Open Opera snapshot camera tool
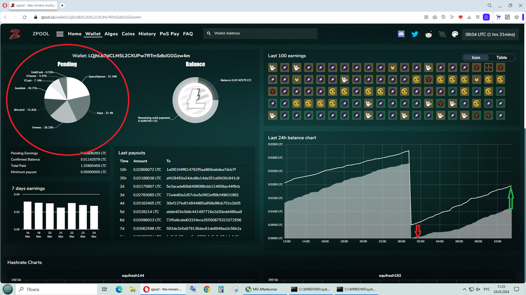The height and width of the screenshot is (295, 526). [x=435, y=17]
